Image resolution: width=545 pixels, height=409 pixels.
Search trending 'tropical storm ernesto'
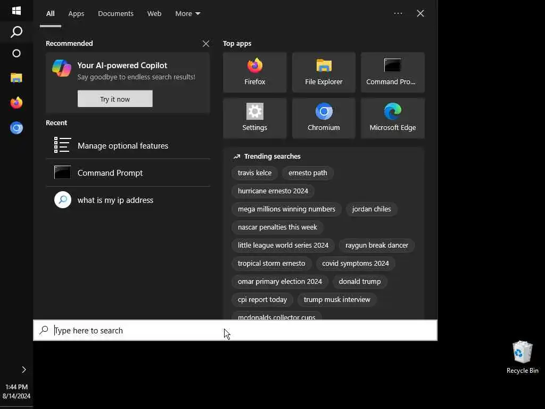click(271, 263)
